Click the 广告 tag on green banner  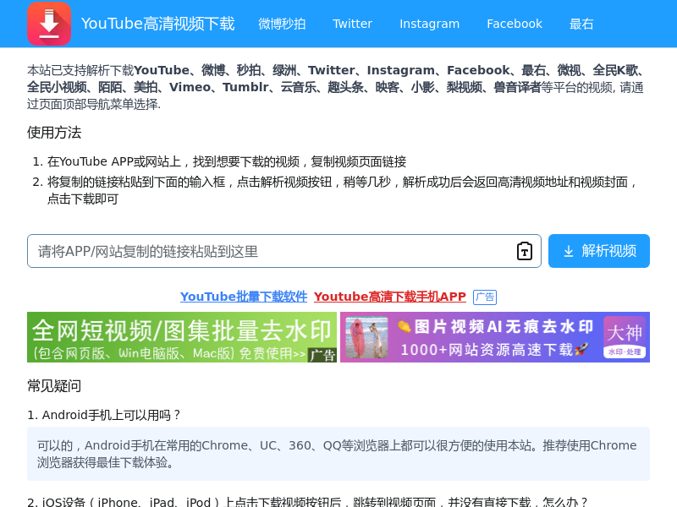tap(322, 355)
